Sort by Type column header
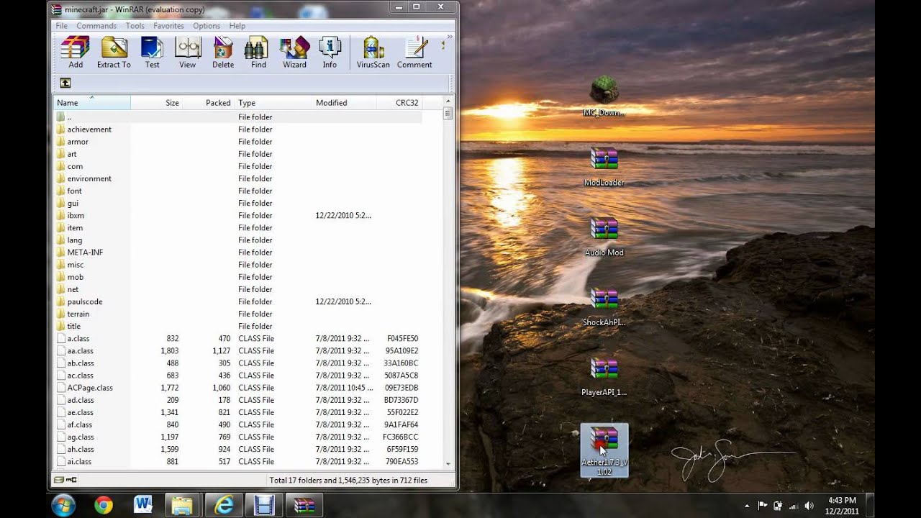This screenshot has height=518, width=921. tap(273, 103)
